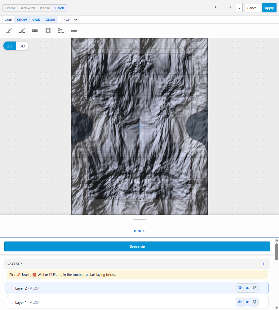Select the Brick tab at top

click(60, 8)
